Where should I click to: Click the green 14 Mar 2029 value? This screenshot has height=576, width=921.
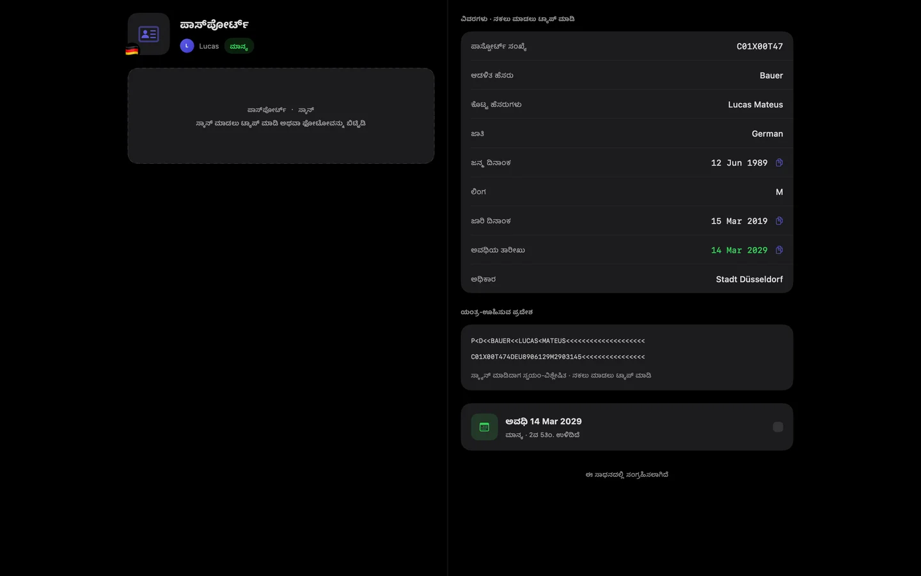point(739,250)
